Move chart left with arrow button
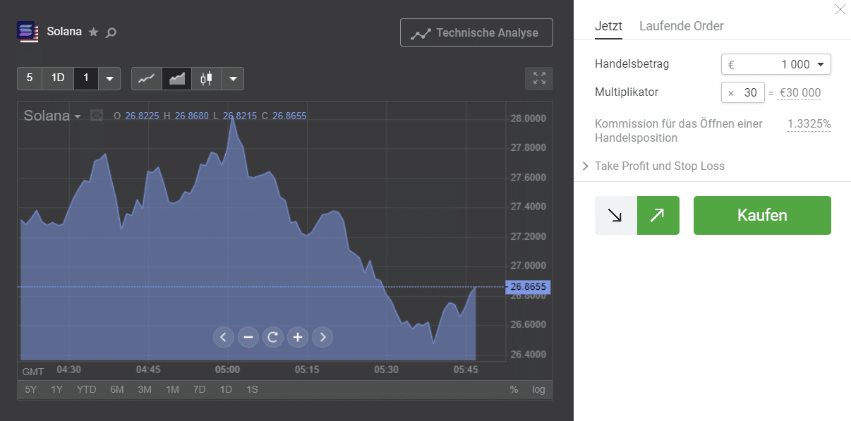Screen dimensions: 851x421 coord(223,337)
